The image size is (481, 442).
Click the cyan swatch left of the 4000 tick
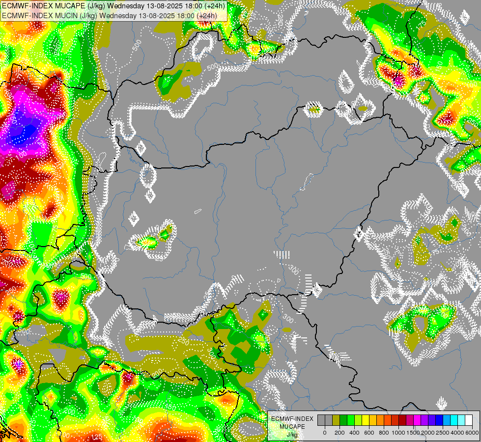(454, 420)
